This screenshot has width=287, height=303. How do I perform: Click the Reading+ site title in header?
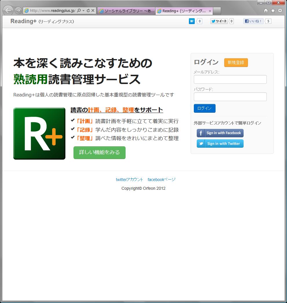42,21
